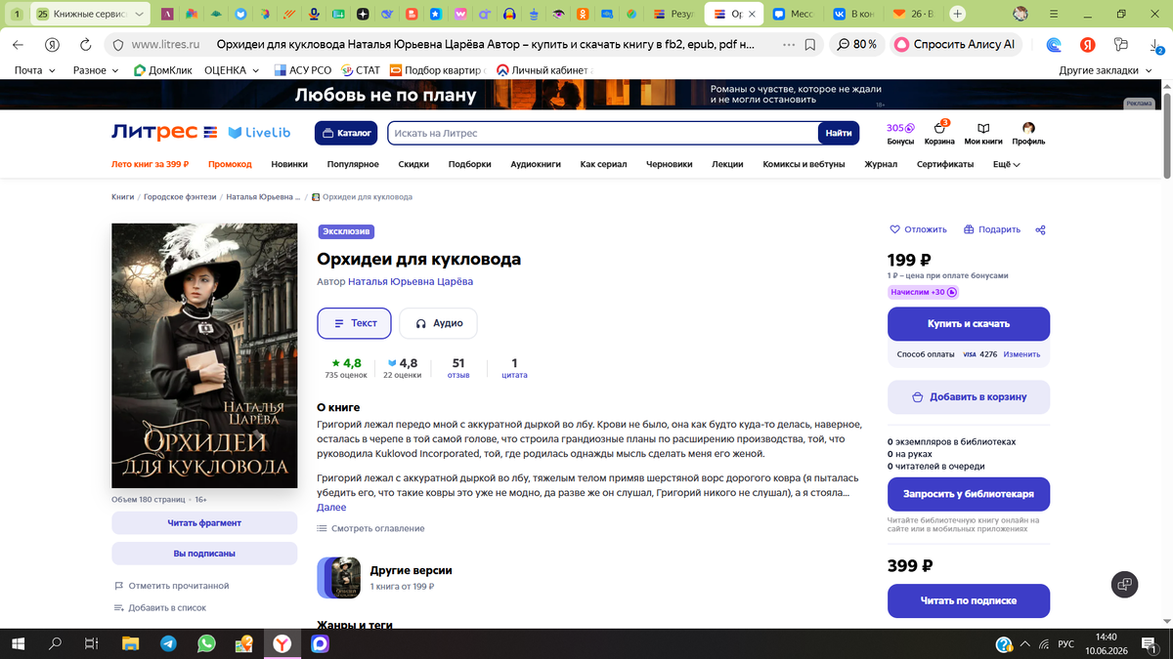Screen dimensions: 1173x659
Task: Click the Подарить gift icon
Action: click(969, 229)
